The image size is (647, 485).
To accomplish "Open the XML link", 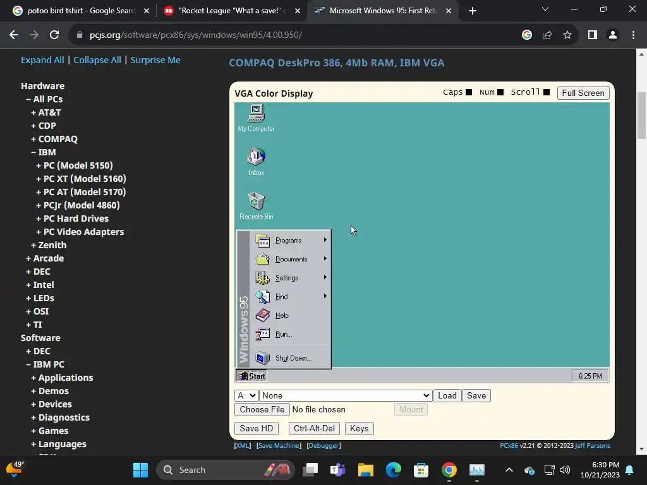I will point(242,446).
